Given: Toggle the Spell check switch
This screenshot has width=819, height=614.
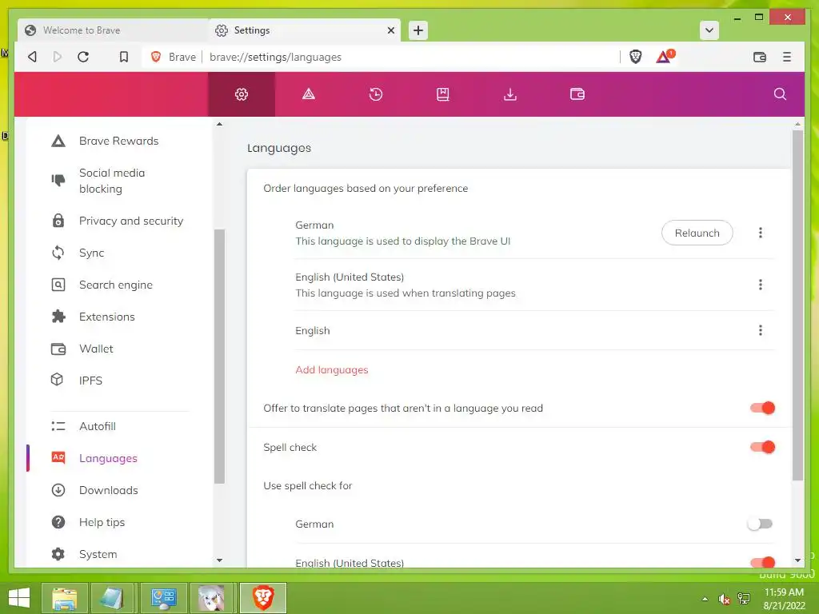Looking at the screenshot, I should [x=762, y=448].
